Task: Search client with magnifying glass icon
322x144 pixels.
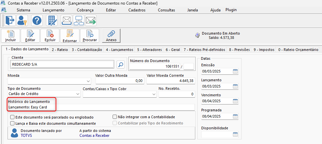Action: tap(121, 64)
